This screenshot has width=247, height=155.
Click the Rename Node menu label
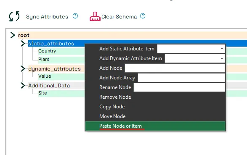(x=115, y=87)
